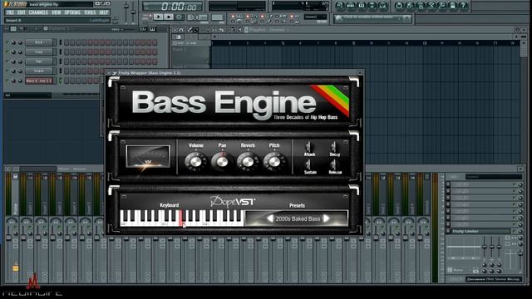This screenshot has width=532, height=299.
Task: Click the Attack slider in Bass Engine
Action: 308,147
